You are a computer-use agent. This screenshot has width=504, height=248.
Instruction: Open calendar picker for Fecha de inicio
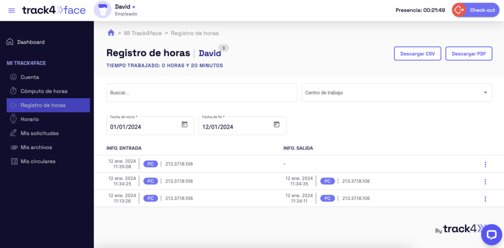(x=185, y=125)
